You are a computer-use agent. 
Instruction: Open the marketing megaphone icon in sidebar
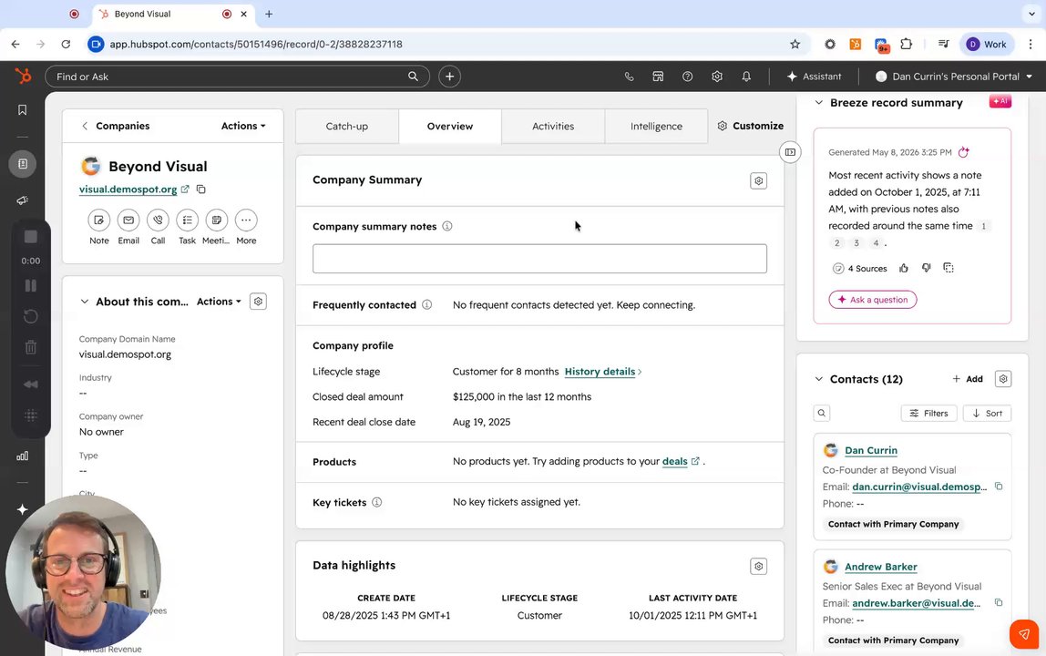point(22,200)
